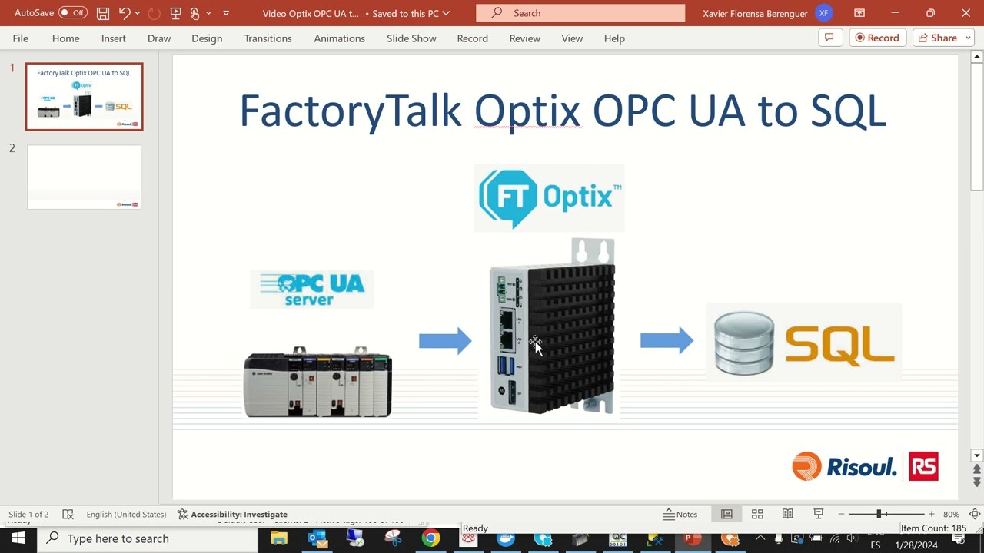Select the OPC UA server logo image
The width and height of the screenshot is (984, 553).
point(311,289)
